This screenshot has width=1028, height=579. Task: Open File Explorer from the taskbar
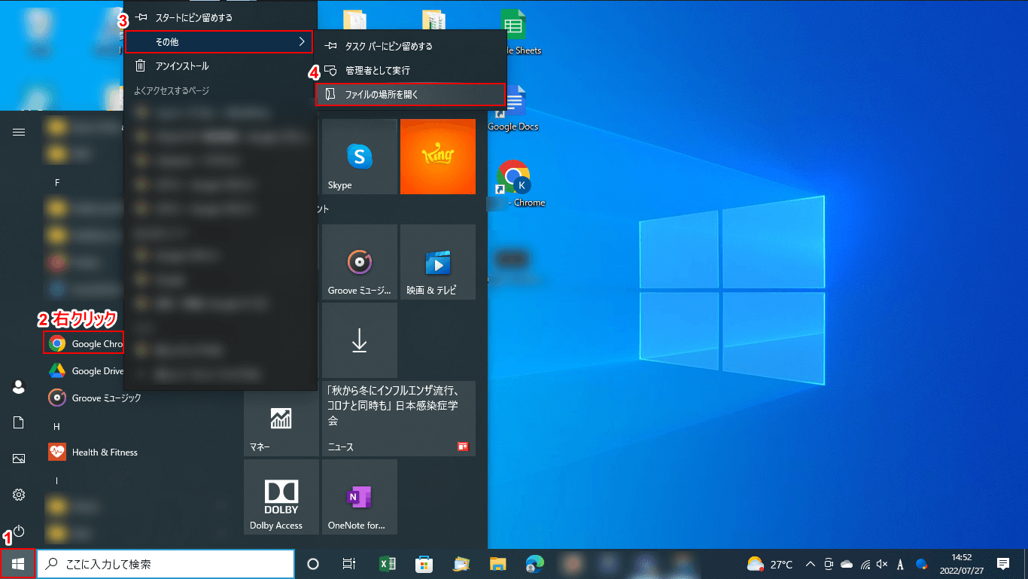(x=497, y=564)
